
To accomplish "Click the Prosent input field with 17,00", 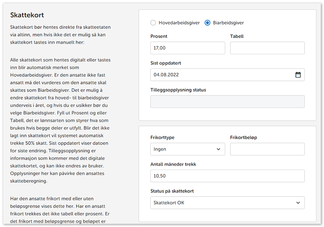I will 187,48.
